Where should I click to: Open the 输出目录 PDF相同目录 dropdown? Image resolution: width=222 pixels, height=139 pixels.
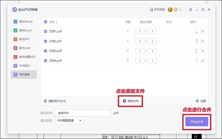(69, 120)
